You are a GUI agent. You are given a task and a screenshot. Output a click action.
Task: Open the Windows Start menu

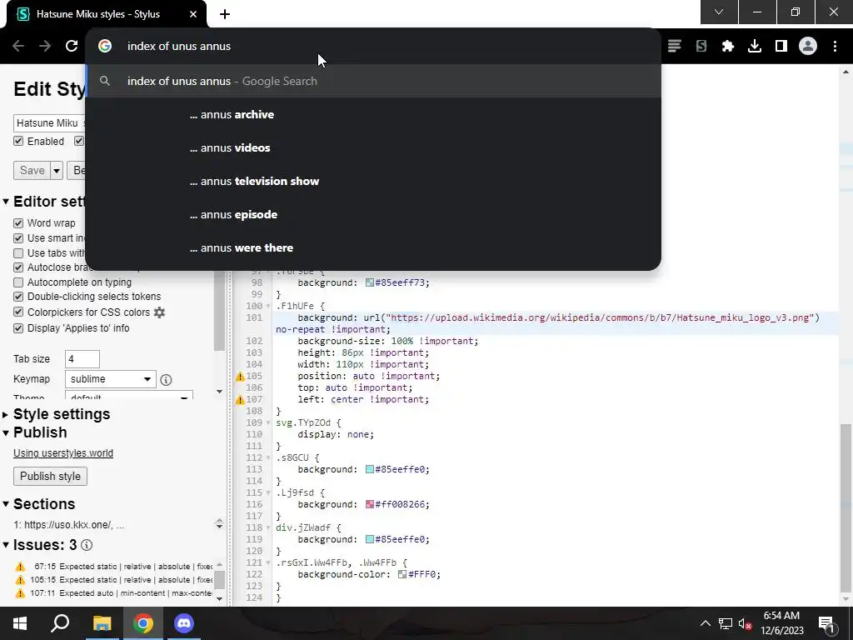pos(20,623)
